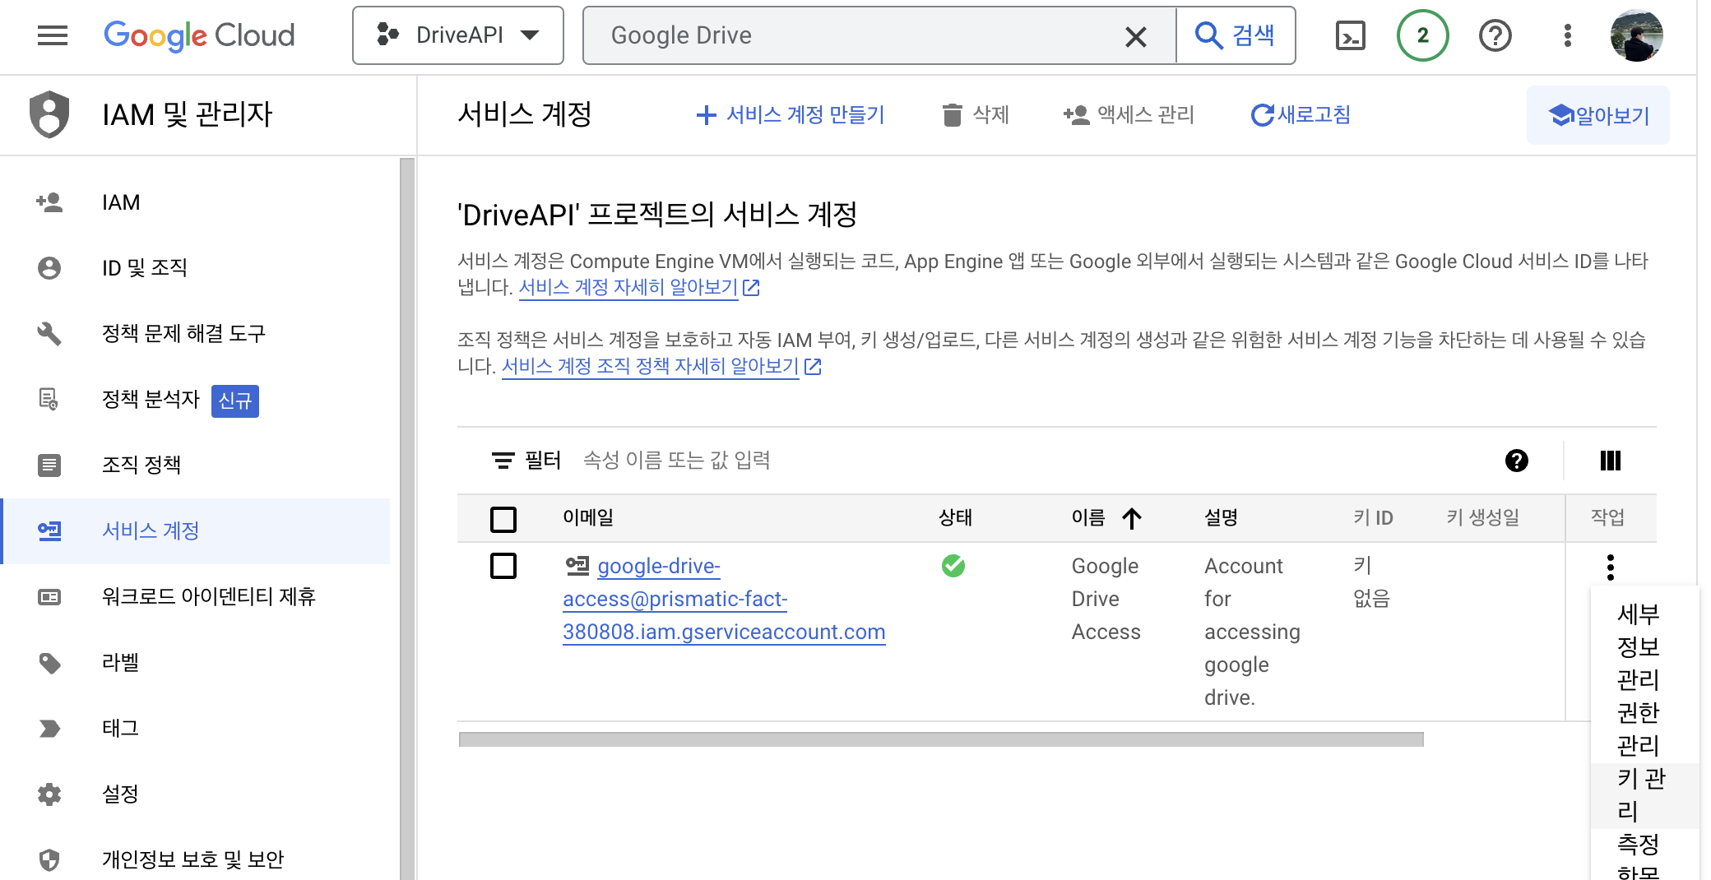Open 라벨 sidebar item
1711x880 pixels.
(196, 663)
